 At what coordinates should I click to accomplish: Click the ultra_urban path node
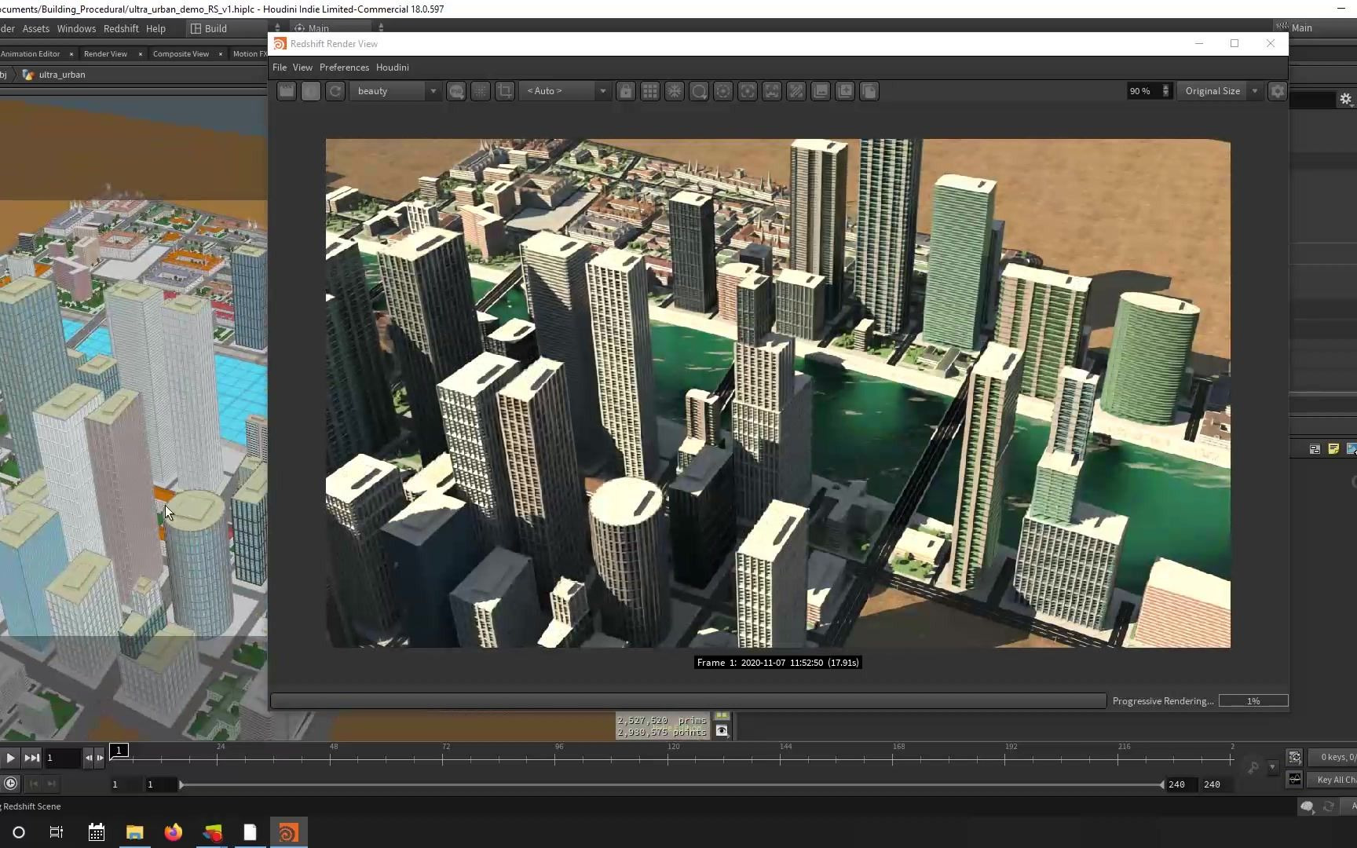[x=53, y=75]
